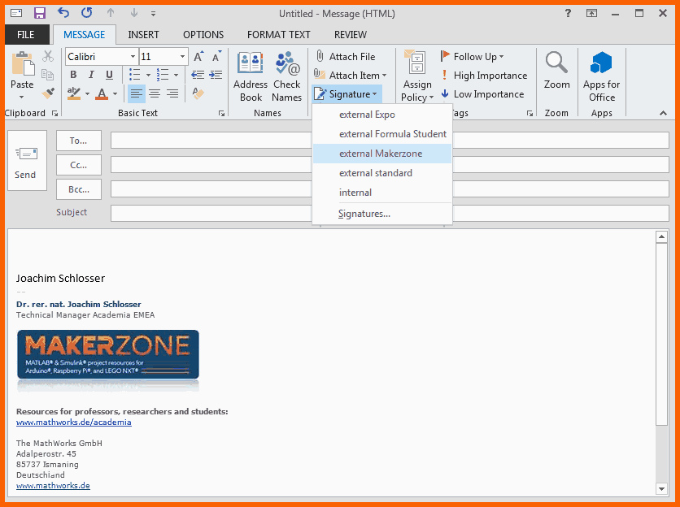Viewport: 680px width, 507px height.
Task: Mark message as High Importance
Action: pyautogui.click(x=484, y=76)
